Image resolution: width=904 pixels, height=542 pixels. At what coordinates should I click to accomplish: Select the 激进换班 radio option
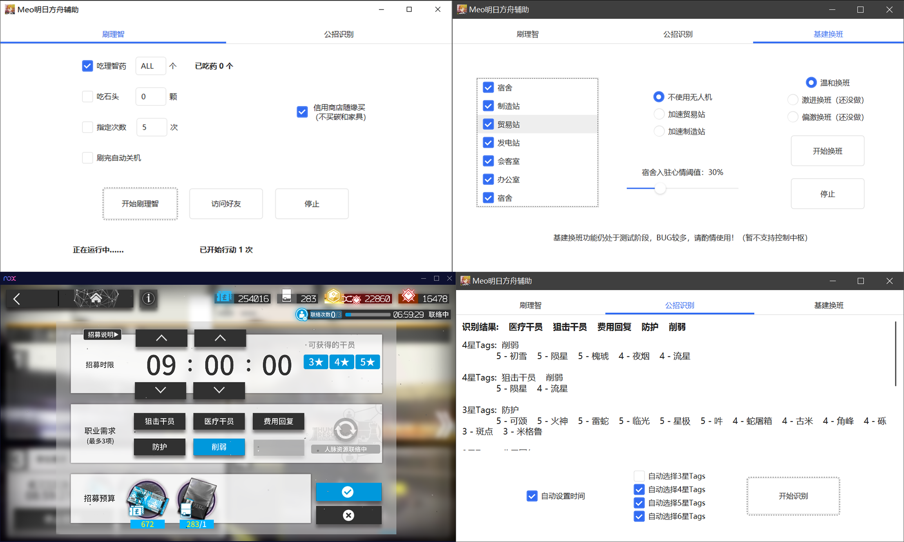tap(792, 100)
